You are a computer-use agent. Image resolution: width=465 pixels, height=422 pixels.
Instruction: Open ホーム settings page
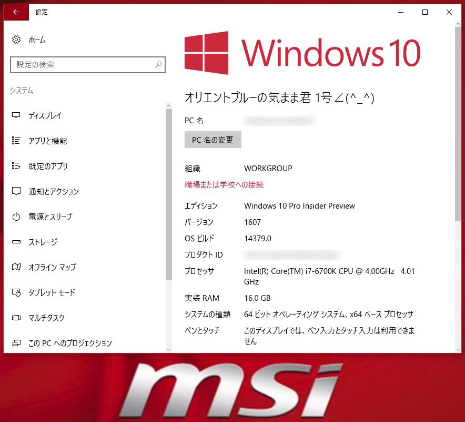tap(37, 40)
